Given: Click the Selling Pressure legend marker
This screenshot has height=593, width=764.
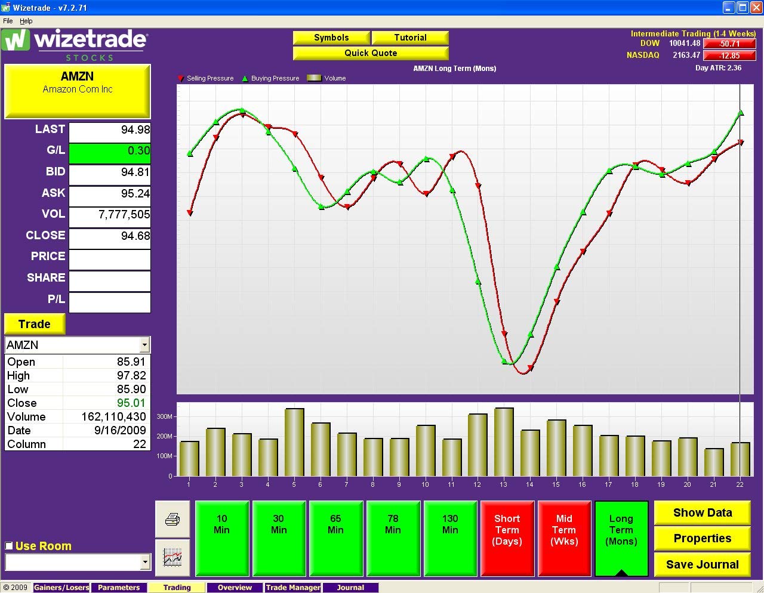Looking at the screenshot, I should 181,78.
